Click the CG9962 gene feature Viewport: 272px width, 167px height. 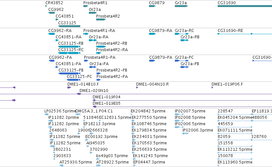tap(51, 13)
